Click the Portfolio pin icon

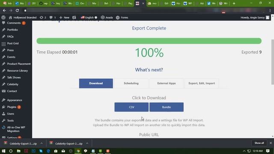(x=3, y=30)
